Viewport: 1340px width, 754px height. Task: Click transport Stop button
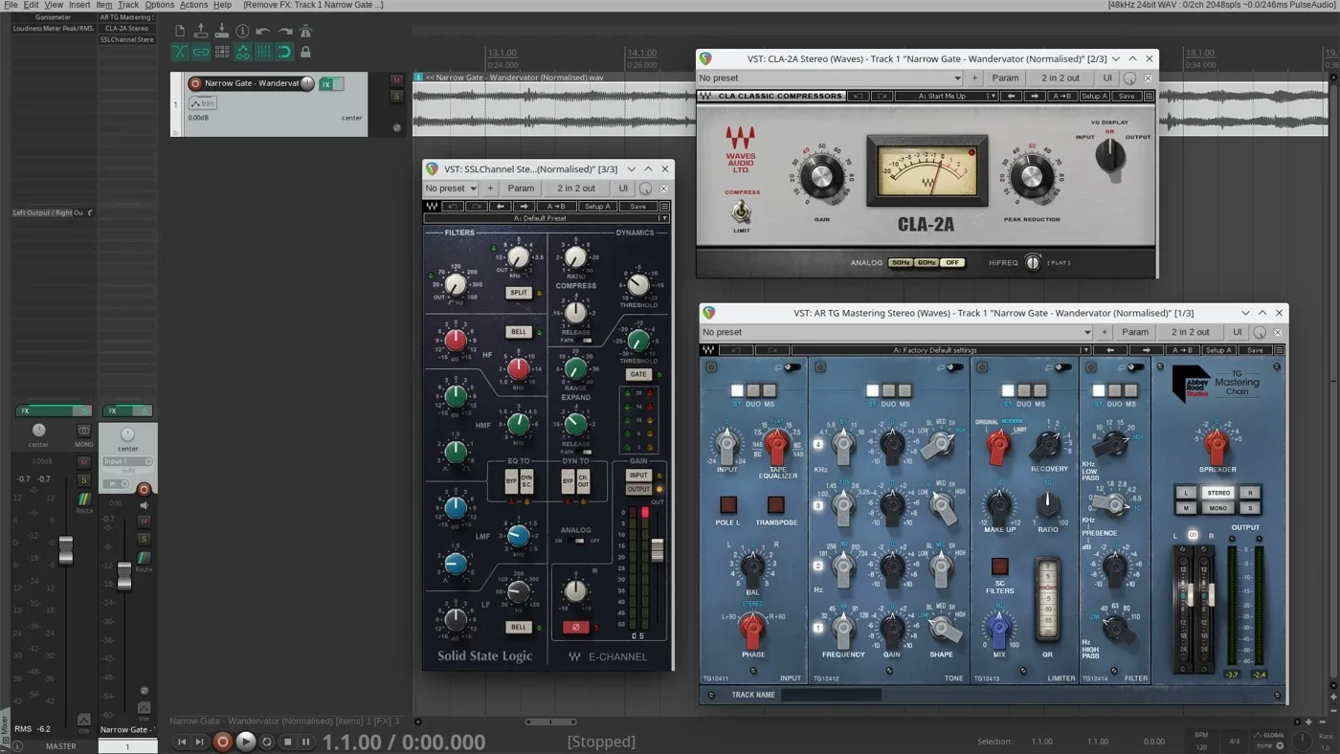click(287, 742)
